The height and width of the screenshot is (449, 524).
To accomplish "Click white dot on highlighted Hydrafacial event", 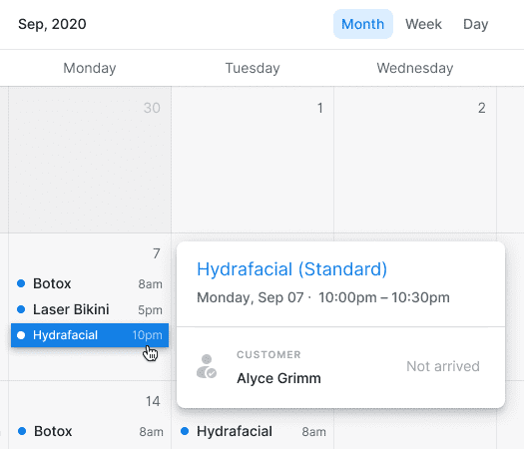I will (x=21, y=335).
